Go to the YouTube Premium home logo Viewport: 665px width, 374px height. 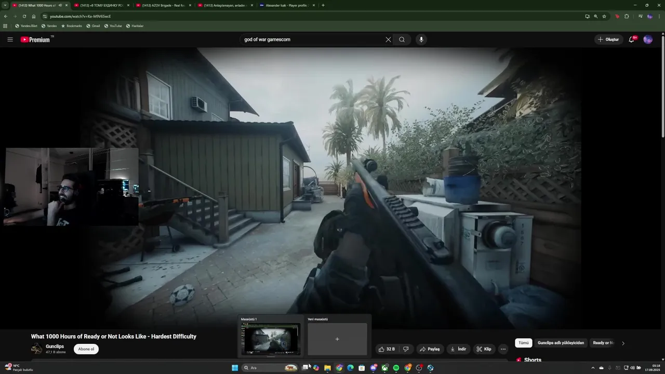(36, 39)
